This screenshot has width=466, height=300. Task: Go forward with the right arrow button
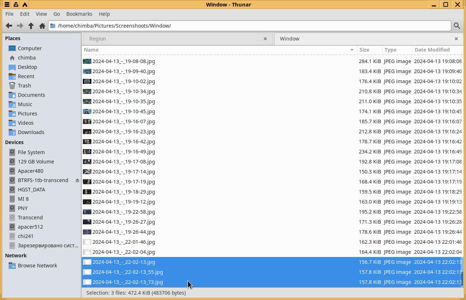[x=20, y=26]
